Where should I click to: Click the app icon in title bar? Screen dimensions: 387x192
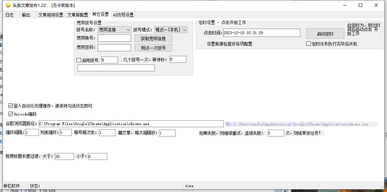coord(8,5)
